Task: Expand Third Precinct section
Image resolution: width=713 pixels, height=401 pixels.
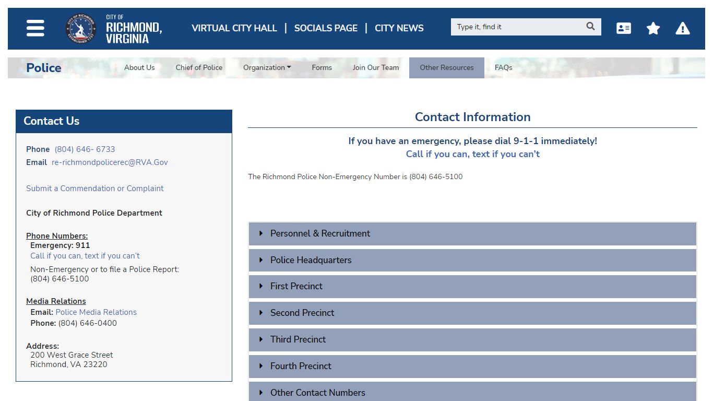Action: [472, 339]
